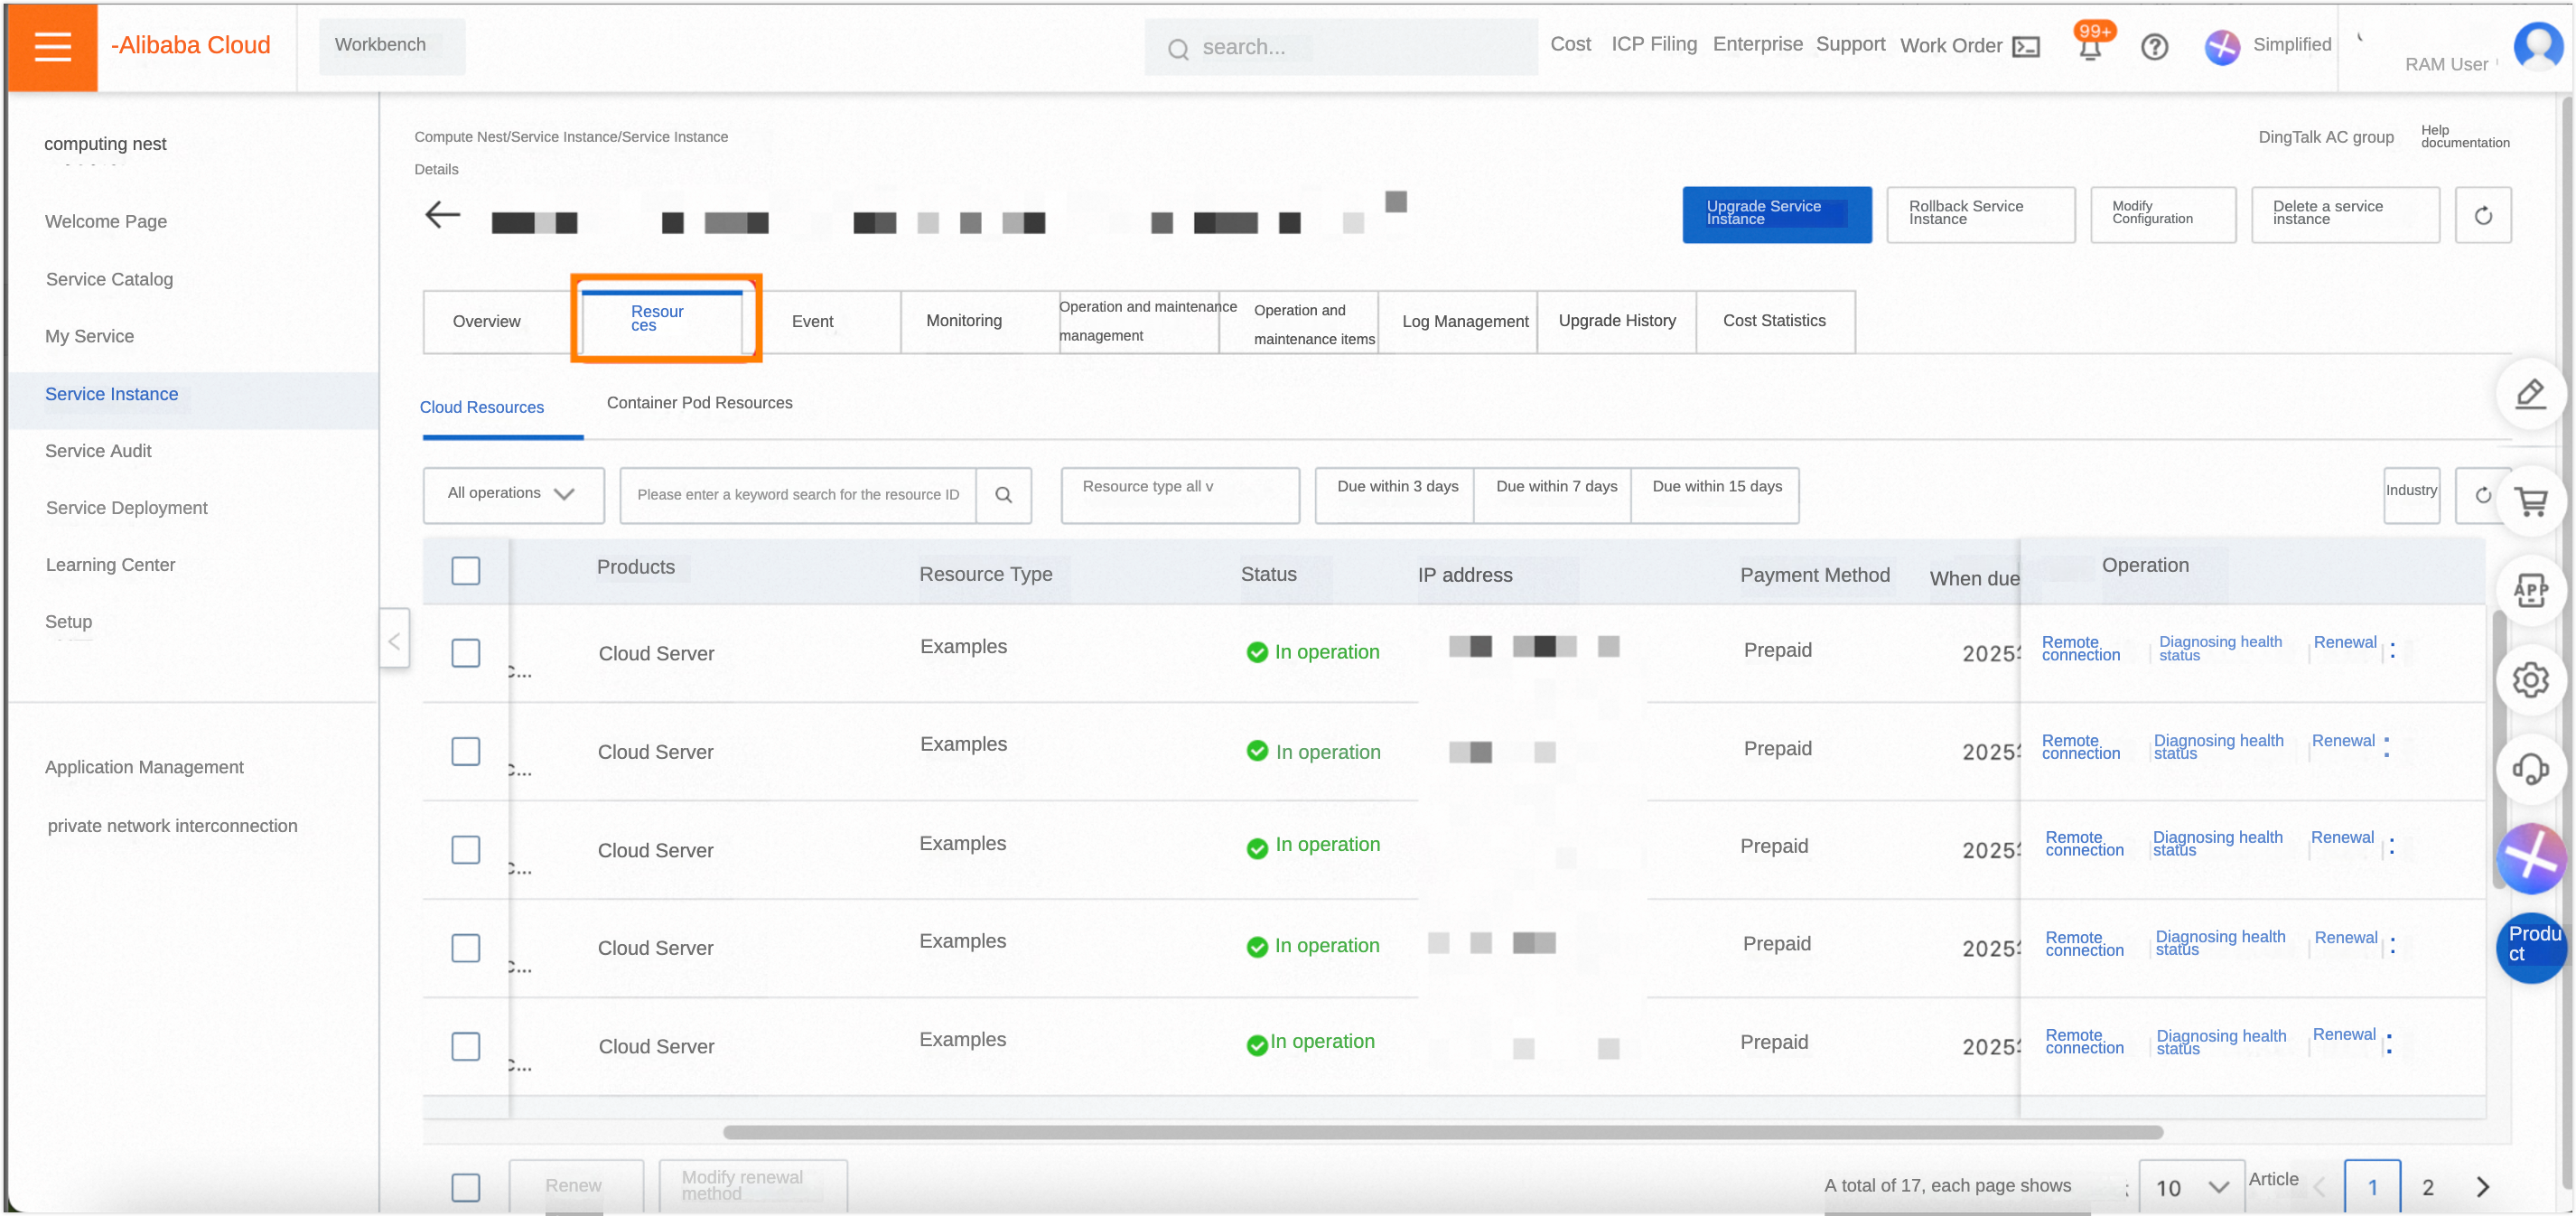
Task: Click the back arrow icon
Action: [442, 215]
